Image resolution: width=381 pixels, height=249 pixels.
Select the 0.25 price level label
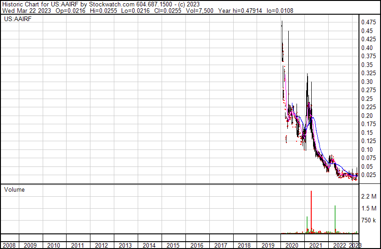pos(367,99)
